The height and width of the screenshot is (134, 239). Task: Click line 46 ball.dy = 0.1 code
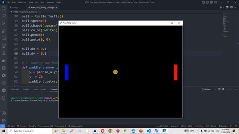click(34, 54)
